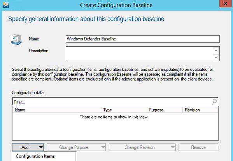Viewport: 233px width, 161px height.
Task: Click the Description scroll up arrow
Action: [x=216, y=51]
